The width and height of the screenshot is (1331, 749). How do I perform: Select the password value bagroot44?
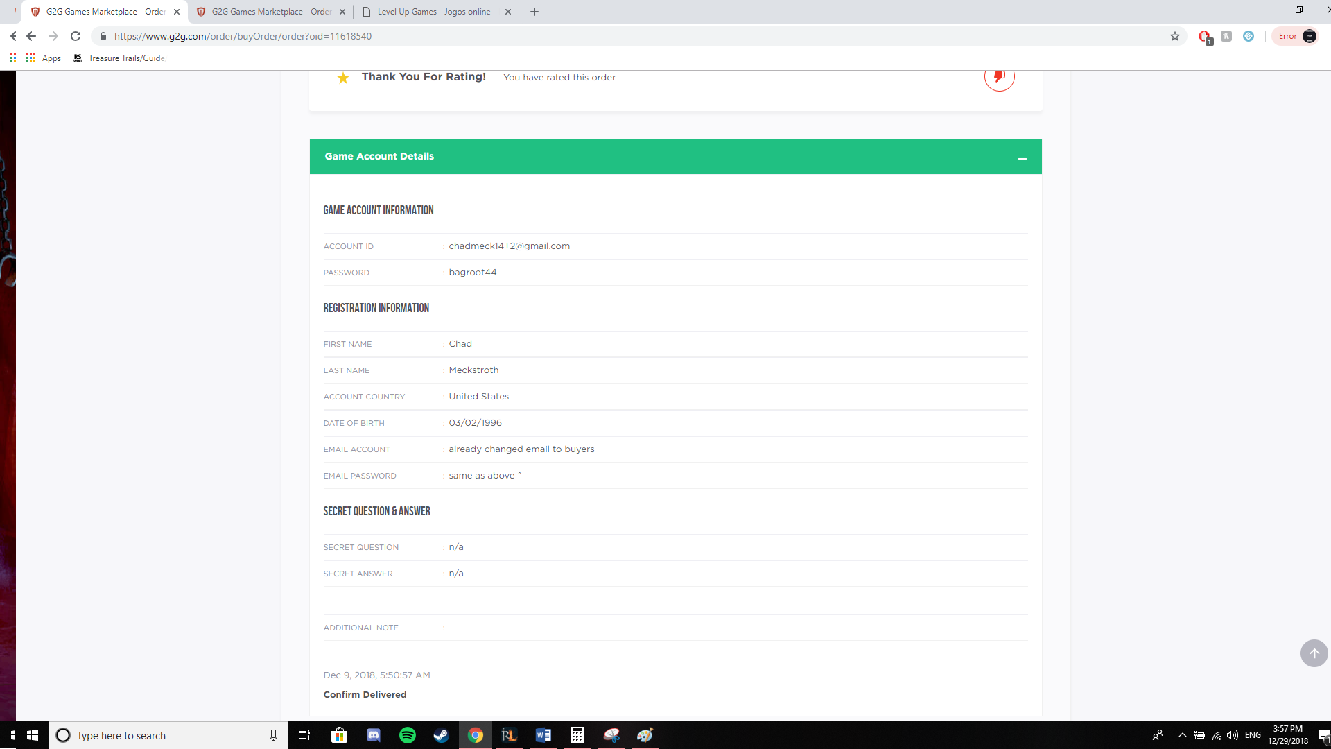[x=473, y=273]
